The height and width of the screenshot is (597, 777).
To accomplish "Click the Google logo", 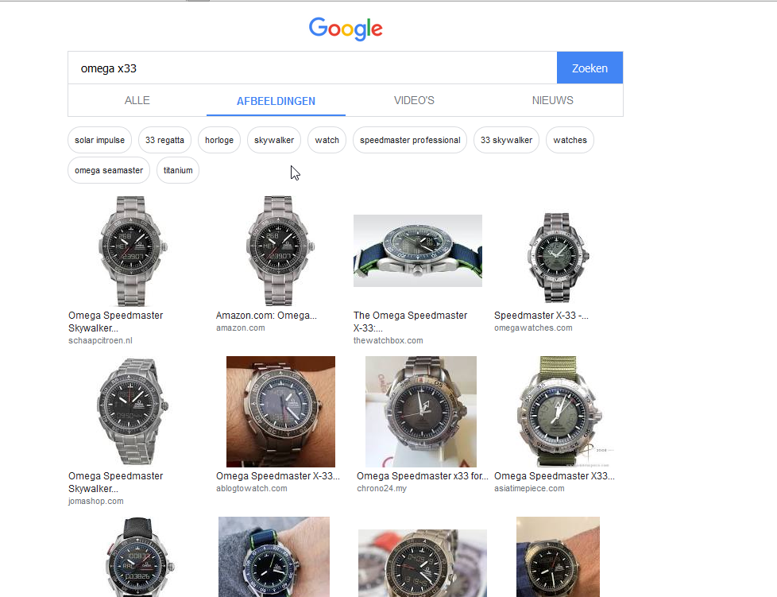I will 346,29.
